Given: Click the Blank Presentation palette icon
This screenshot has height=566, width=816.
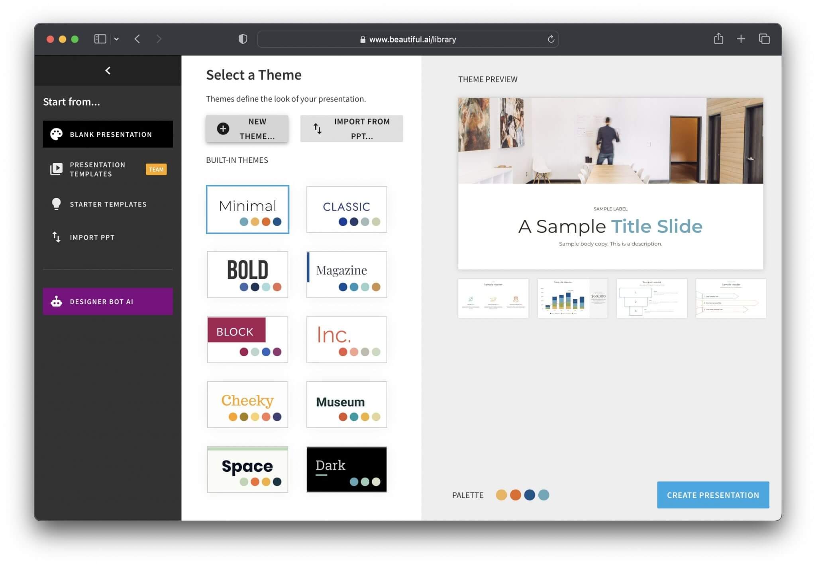Looking at the screenshot, I should 56,134.
